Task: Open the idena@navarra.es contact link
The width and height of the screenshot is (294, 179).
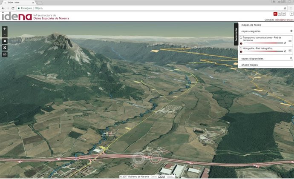Action: coord(284,20)
